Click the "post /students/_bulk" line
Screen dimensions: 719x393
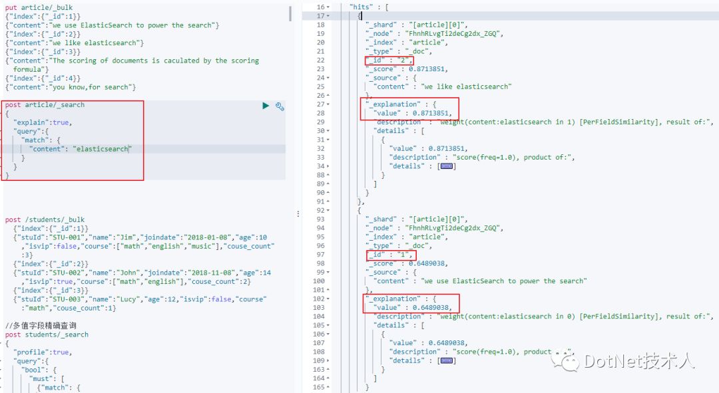point(45,220)
